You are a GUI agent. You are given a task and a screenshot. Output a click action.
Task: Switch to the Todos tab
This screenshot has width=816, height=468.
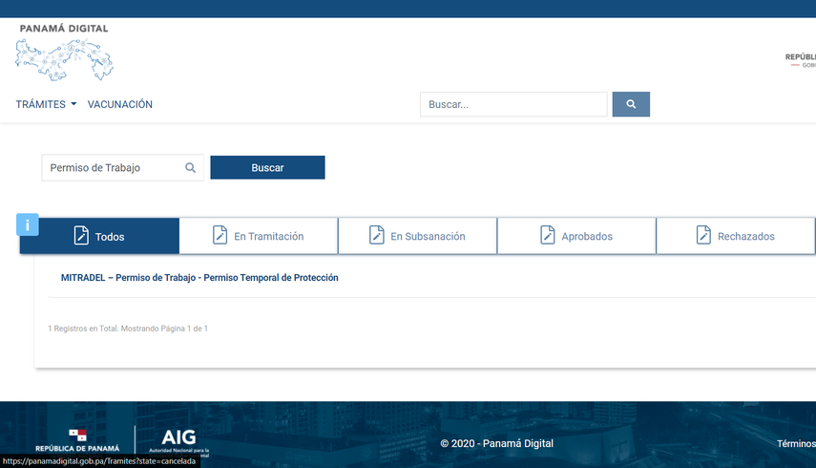(x=99, y=236)
